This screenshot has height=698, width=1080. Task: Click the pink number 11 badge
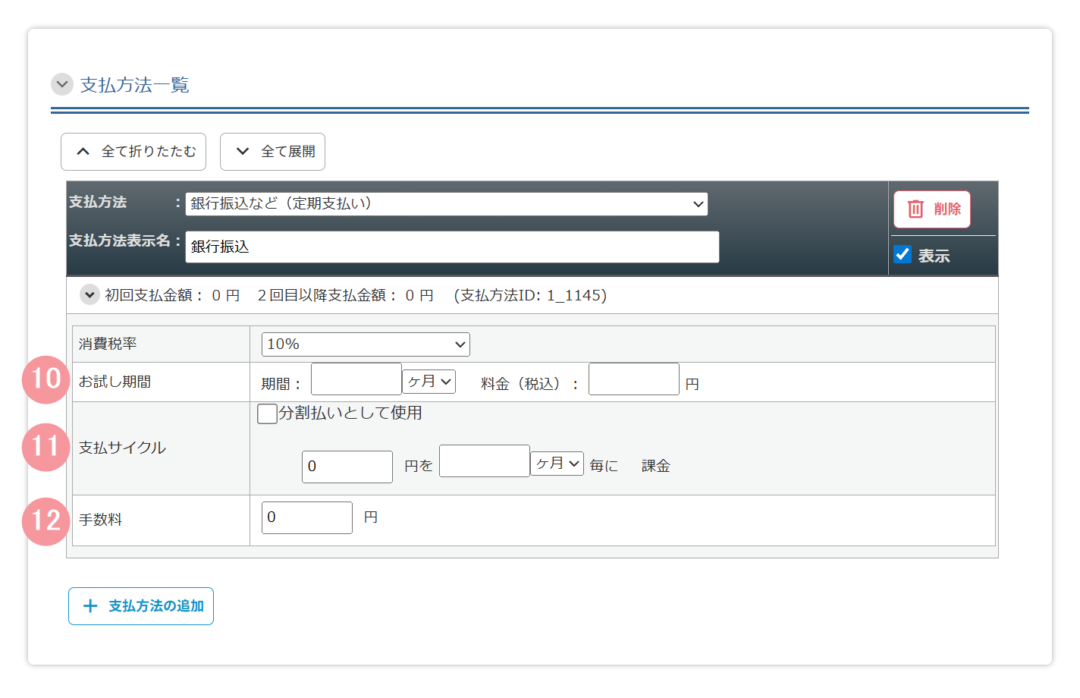click(46, 447)
